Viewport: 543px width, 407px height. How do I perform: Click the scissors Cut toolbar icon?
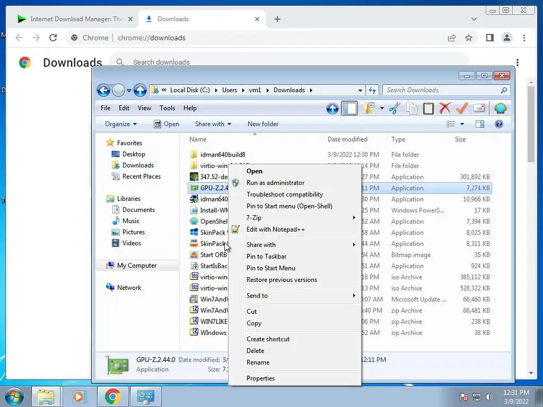[x=395, y=108]
